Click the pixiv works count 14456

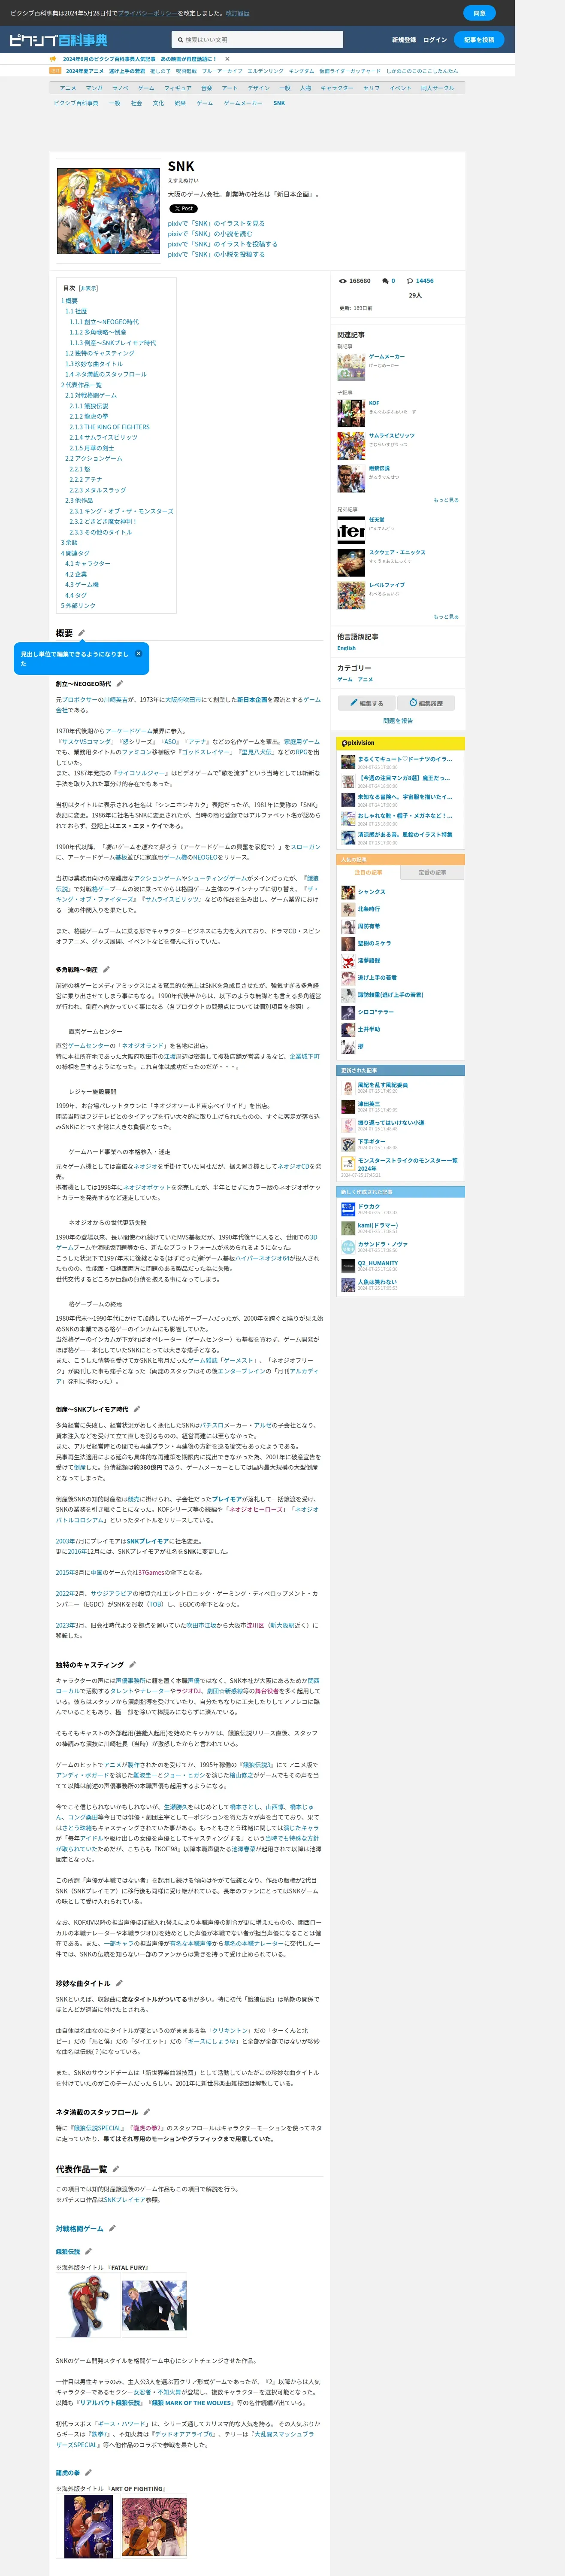click(425, 281)
